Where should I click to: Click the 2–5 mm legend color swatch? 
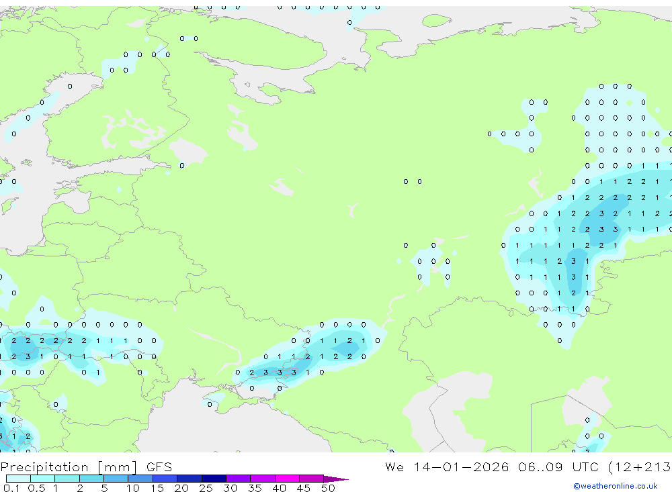(91, 479)
